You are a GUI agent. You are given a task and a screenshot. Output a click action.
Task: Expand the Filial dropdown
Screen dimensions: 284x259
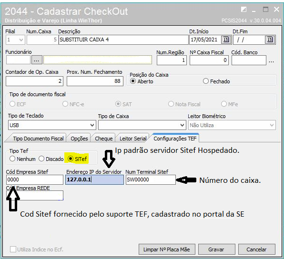pos(21,40)
